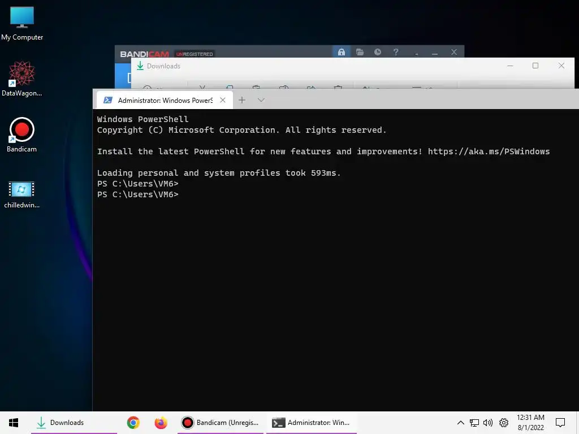Open the volume tray icon
Screen dimensions: 579x434
488,423
